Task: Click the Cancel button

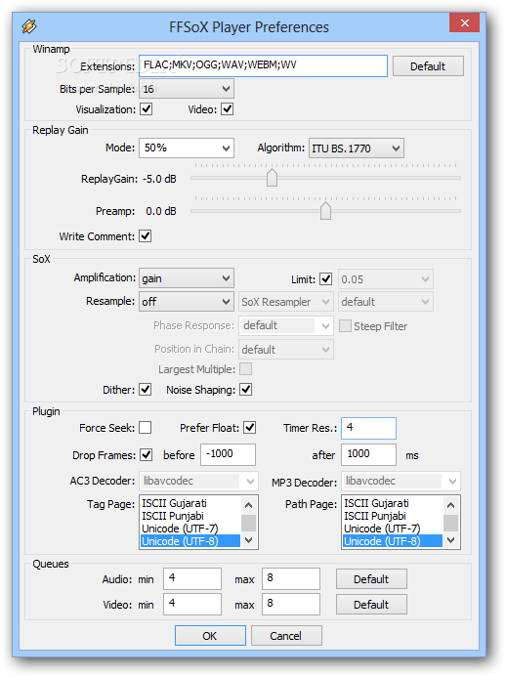Action: tap(286, 636)
